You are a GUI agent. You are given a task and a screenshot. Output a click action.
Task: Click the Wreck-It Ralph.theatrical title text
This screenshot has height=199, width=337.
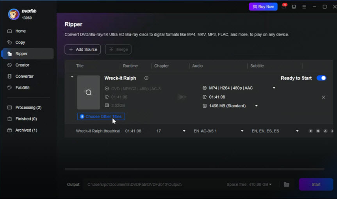pyautogui.click(x=98, y=131)
